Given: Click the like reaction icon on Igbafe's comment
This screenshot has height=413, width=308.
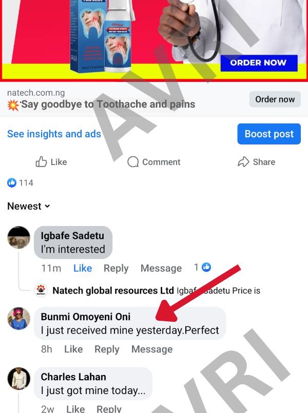Looking at the screenshot, I should 206,267.
